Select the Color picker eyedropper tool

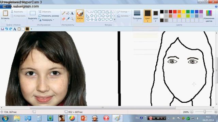tap(68, 19)
